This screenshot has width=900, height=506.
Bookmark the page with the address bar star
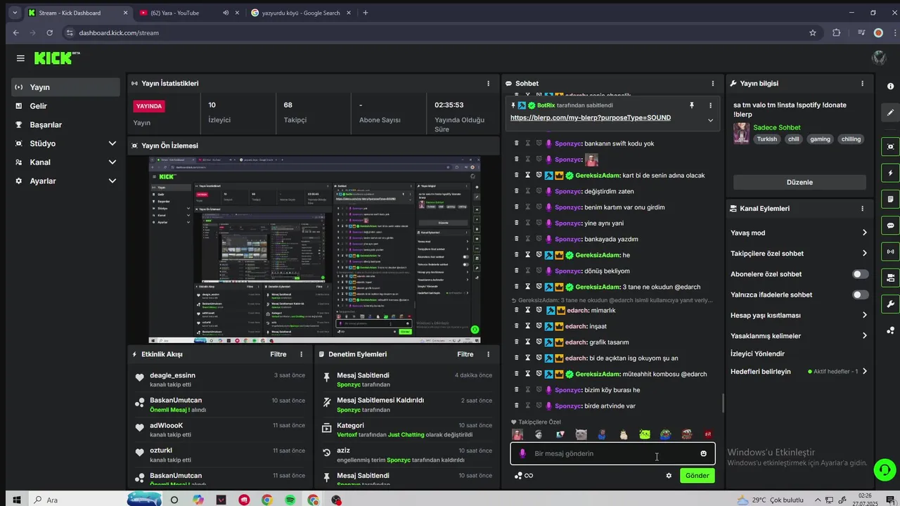tap(813, 33)
